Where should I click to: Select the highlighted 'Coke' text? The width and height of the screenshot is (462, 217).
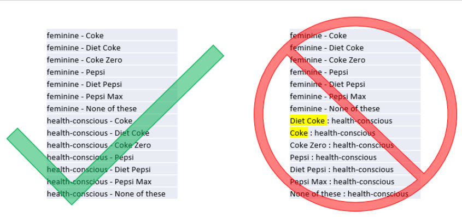299,133
